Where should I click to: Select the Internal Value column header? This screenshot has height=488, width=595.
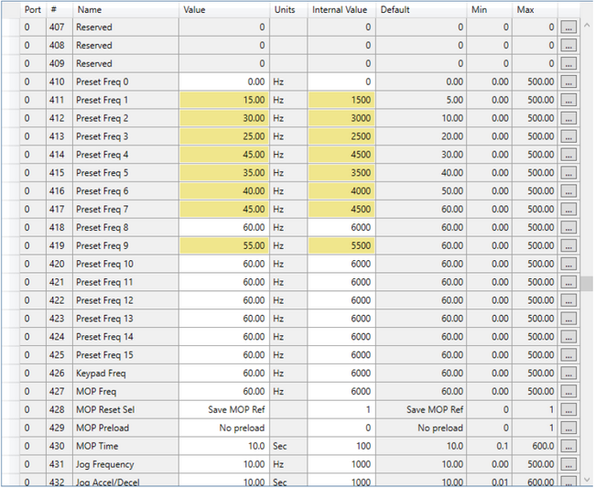pos(341,9)
